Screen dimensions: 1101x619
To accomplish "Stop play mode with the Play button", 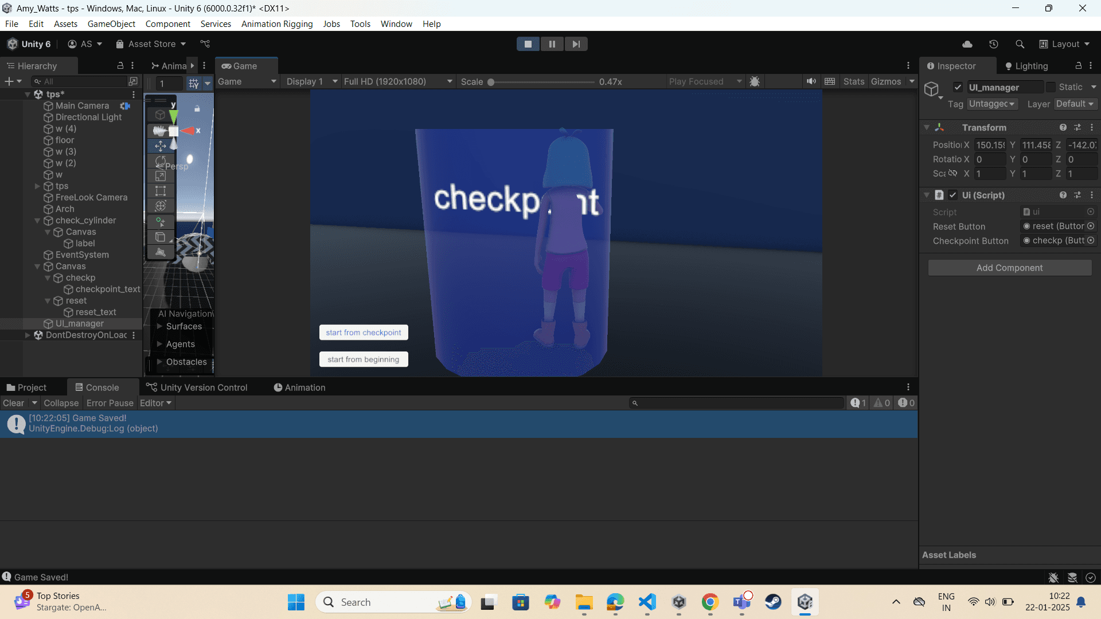I will 528,44.
